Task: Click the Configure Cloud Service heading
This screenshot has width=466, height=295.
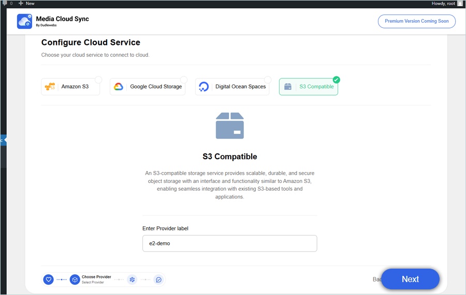Action: [x=91, y=42]
